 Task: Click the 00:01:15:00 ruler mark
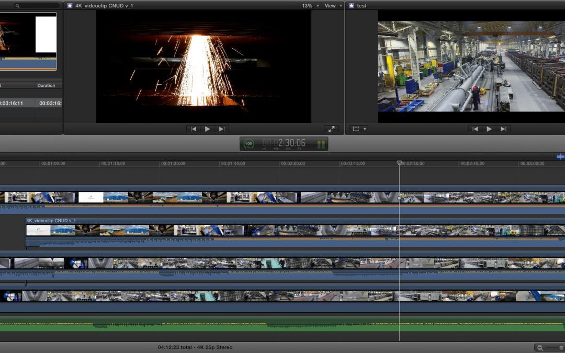point(113,164)
